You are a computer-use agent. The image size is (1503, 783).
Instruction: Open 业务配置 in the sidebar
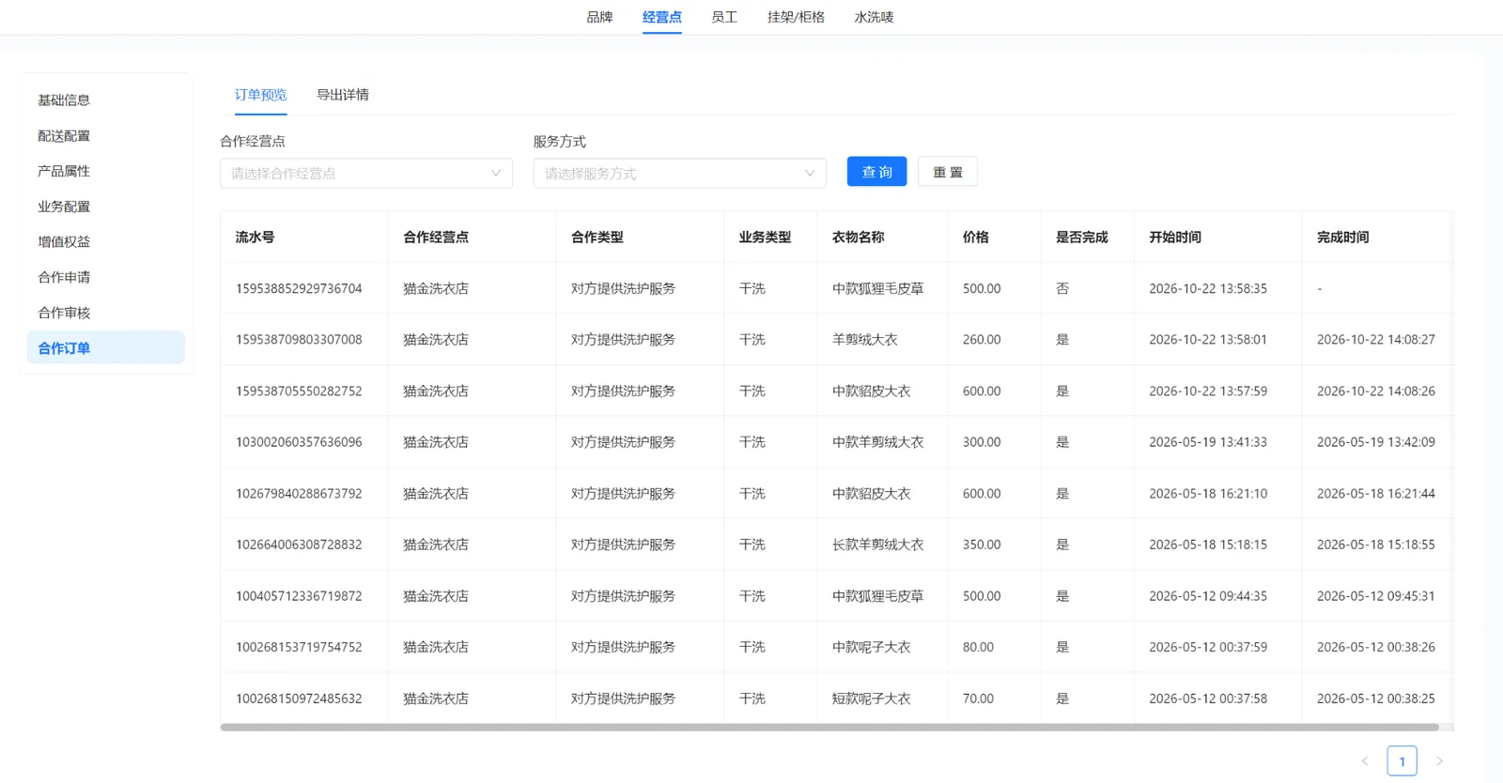coord(106,207)
